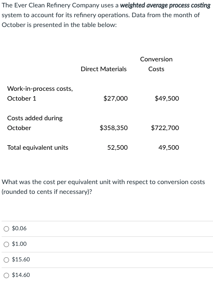The width and height of the screenshot is (213, 281).
Task: Click the $49,500 conversion costs WIP value
Action: coord(167,99)
